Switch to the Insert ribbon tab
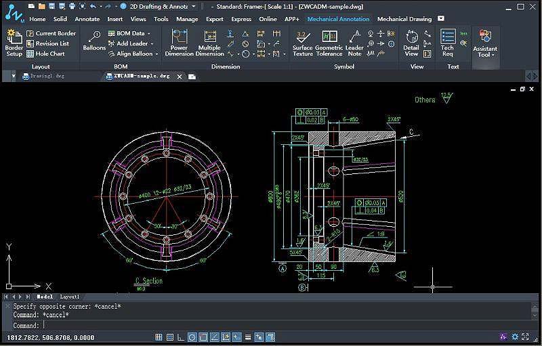Viewport: 542px width, 346px height. click(x=114, y=19)
